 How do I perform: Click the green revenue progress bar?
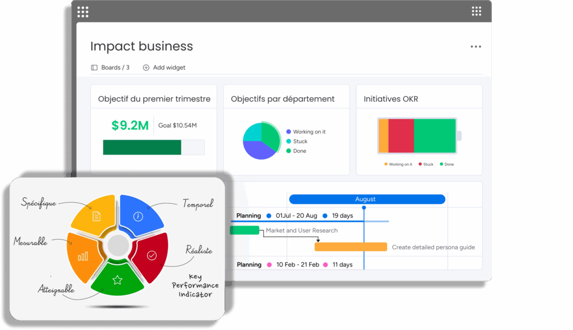(142, 147)
